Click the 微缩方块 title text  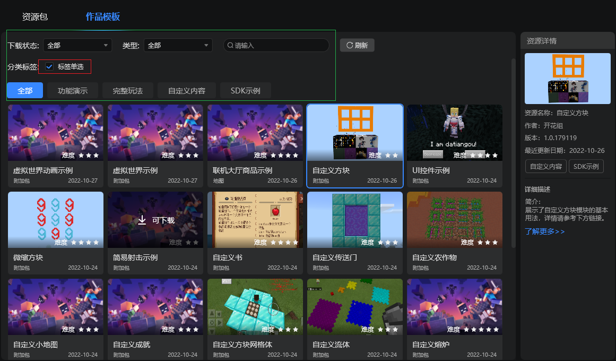(x=28, y=257)
